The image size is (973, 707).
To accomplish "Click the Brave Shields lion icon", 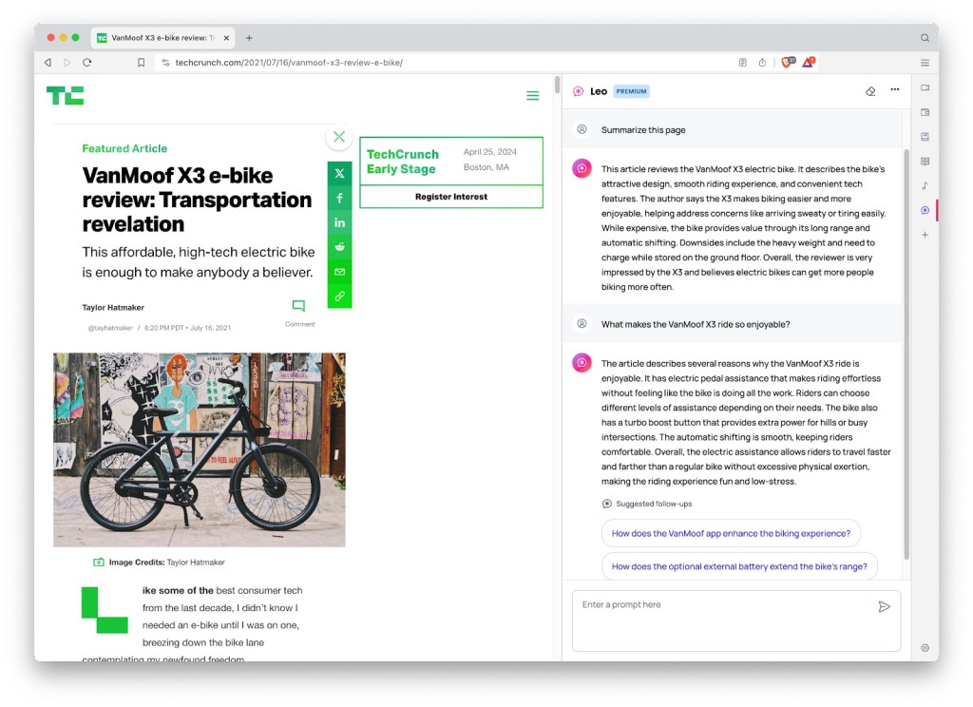I will (x=788, y=62).
